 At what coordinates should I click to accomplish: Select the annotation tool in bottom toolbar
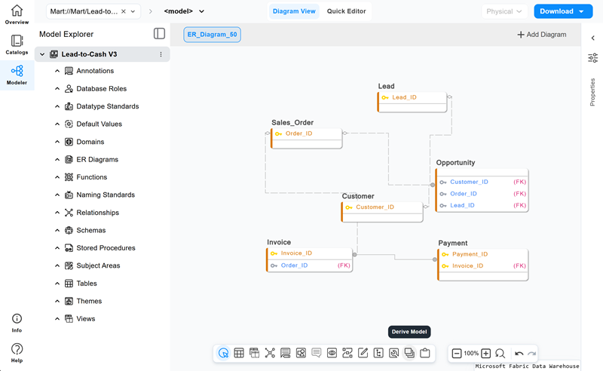286,353
